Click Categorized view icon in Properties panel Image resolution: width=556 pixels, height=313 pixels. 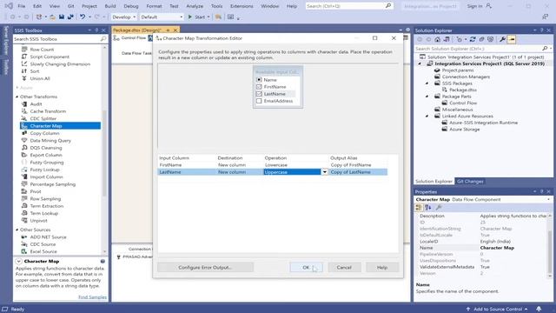(419, 208)
